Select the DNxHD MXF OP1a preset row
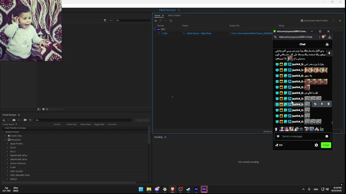Image resolution: width=346 pixels, height=194 pixels. (x=74, y=155)
